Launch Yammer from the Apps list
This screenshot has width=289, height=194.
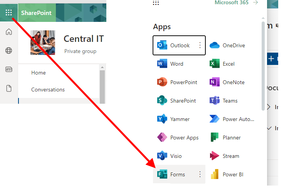pos(173,119)
